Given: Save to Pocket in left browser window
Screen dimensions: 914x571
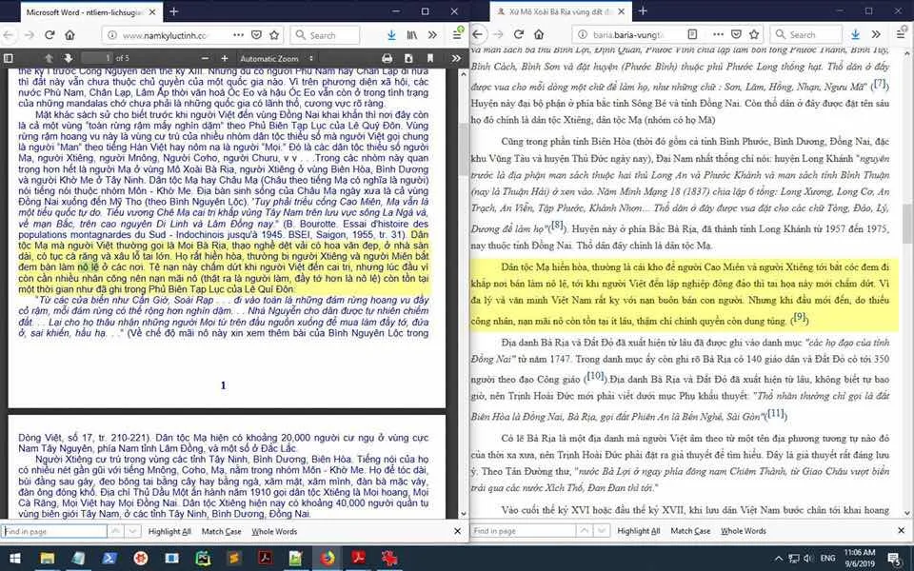Looking at the screenshot, I should point(256,35).
